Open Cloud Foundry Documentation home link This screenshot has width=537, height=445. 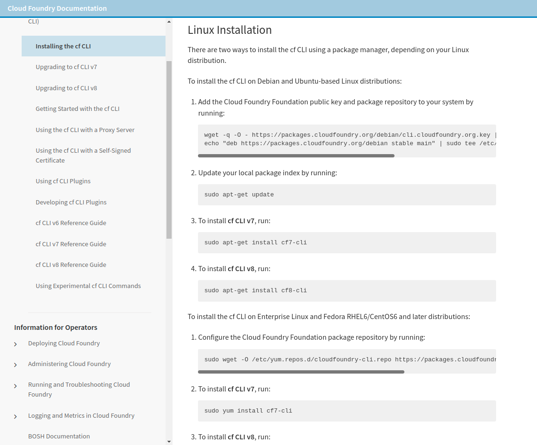(57, 8)
